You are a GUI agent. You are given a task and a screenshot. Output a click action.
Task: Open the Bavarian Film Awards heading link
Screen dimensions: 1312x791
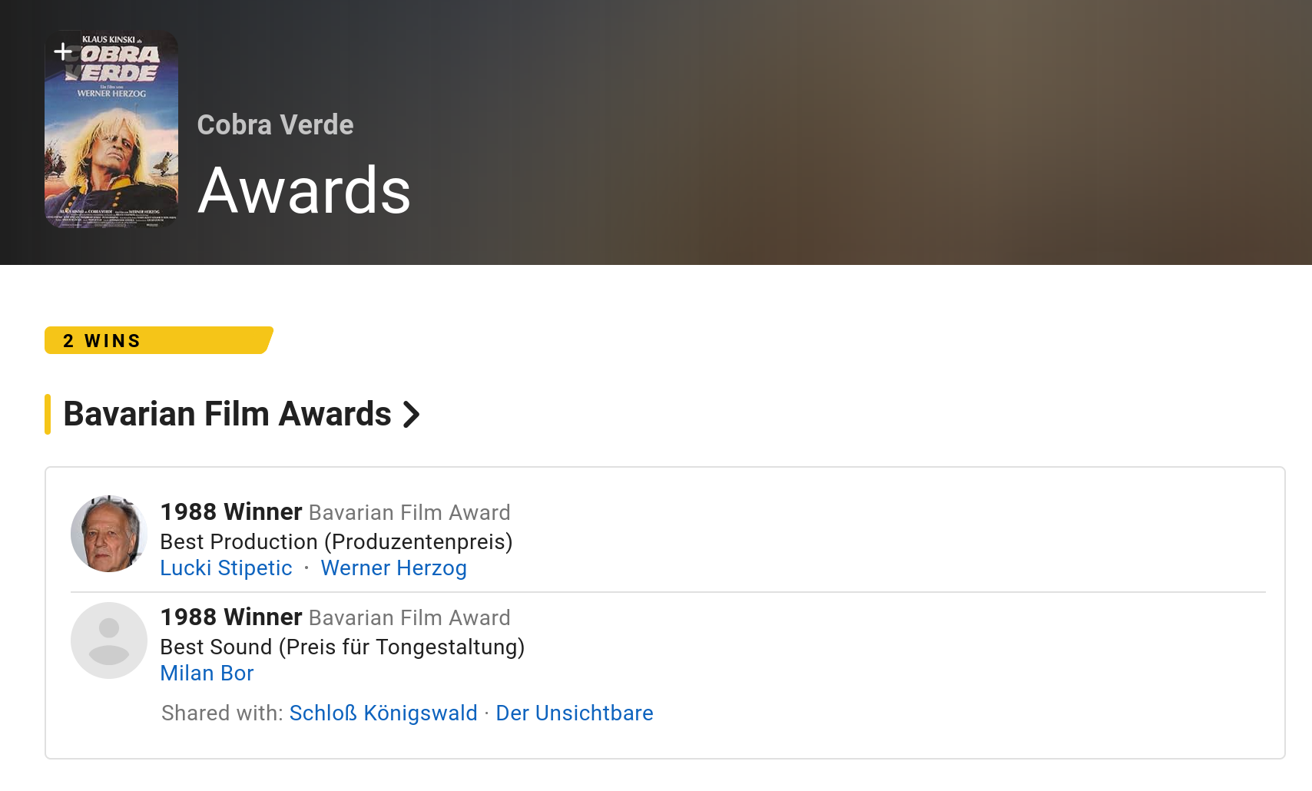pyautogui.click(x=227, y=414)
